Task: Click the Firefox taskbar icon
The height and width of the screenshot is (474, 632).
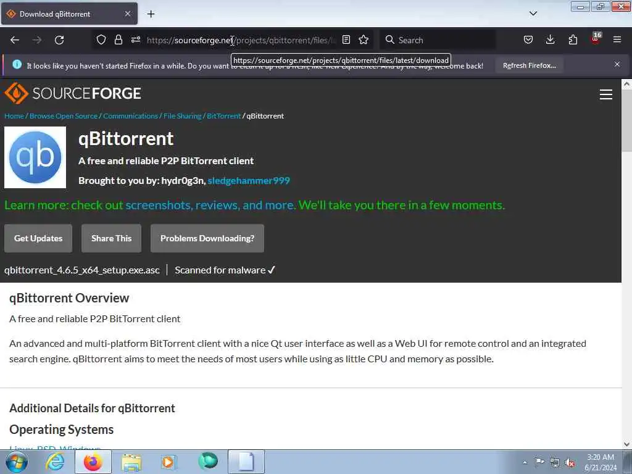Action: point(93,462)
